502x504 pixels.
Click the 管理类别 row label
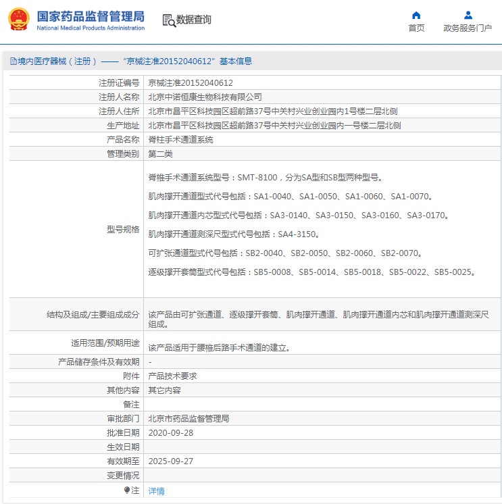click(123, 153)
